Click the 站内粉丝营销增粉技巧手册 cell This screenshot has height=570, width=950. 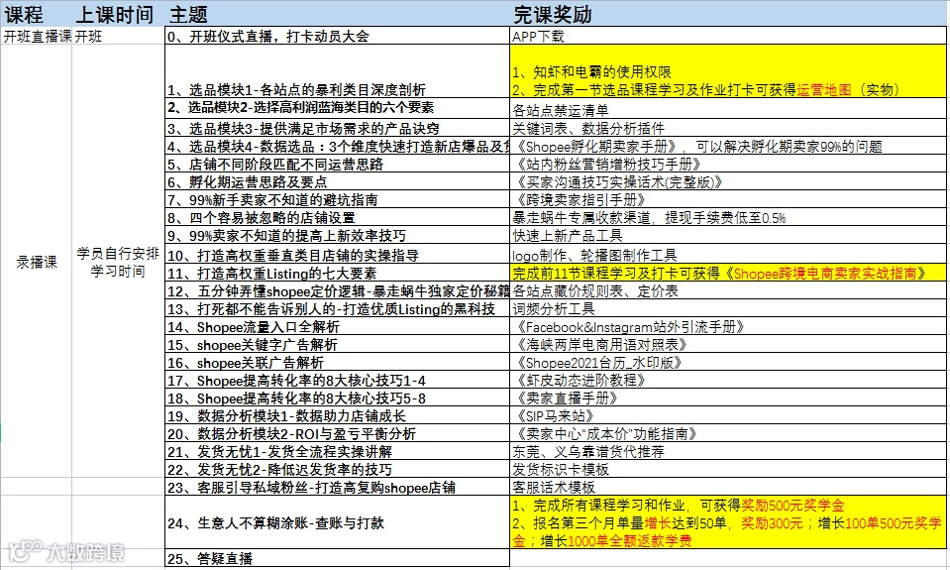pos(728,164)
